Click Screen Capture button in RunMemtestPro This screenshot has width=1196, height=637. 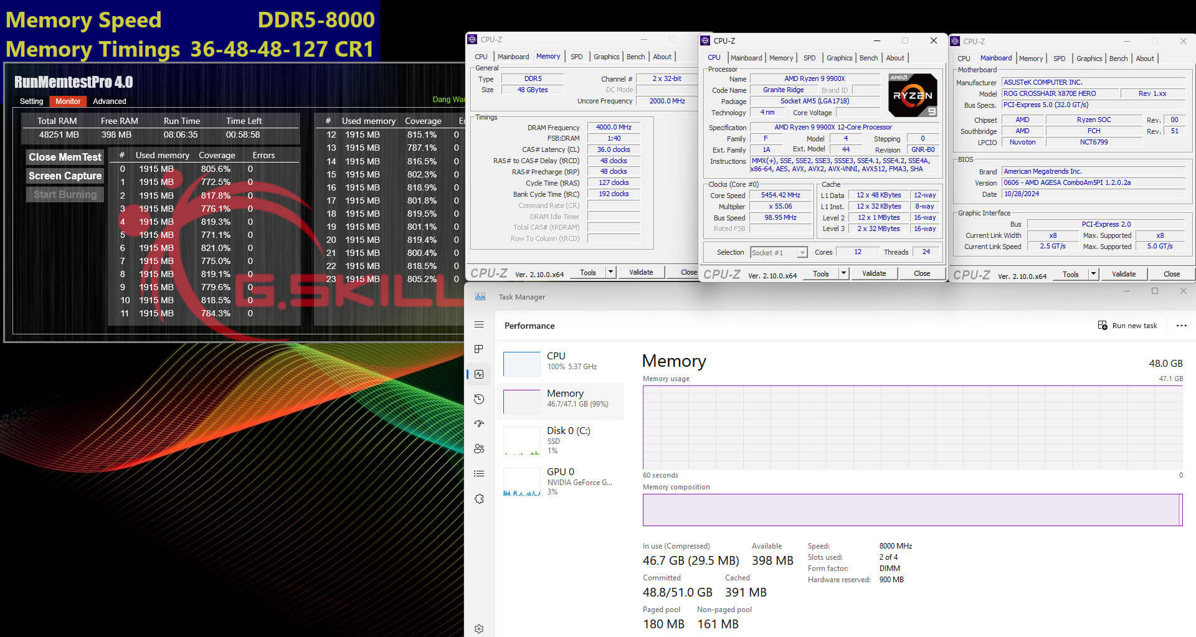(x=65, y=176)
